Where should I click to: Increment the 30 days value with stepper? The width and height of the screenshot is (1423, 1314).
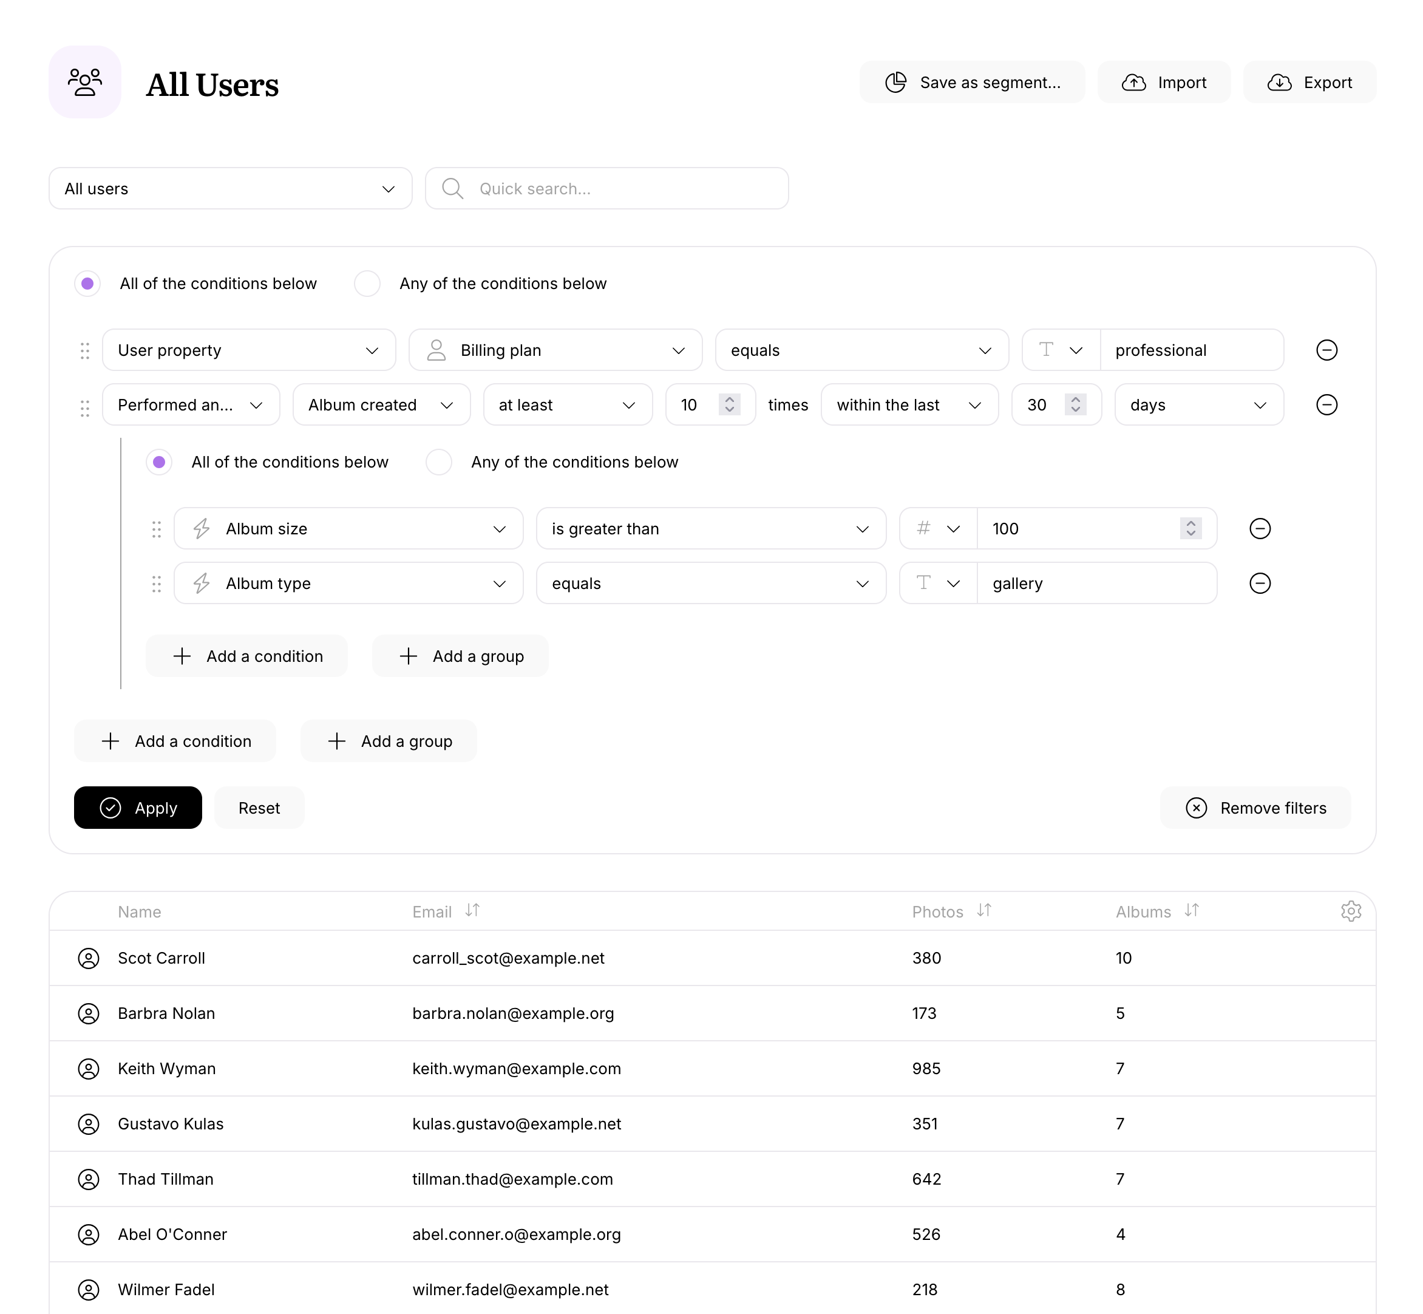1075,400
